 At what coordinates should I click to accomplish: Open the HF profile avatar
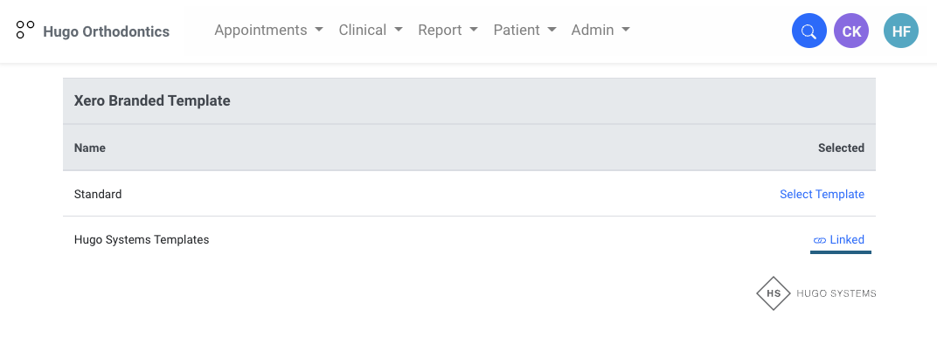[901, 32]
